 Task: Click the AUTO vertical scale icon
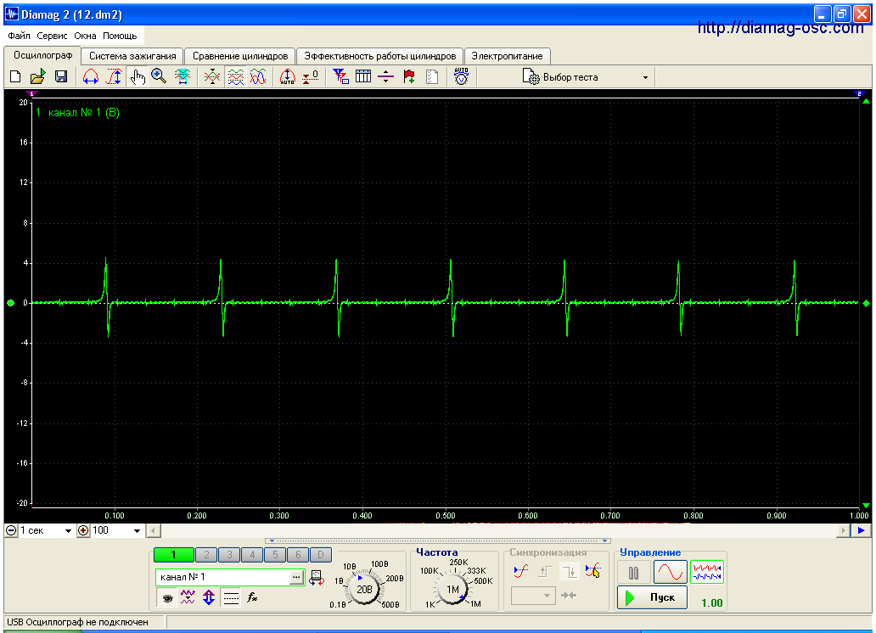[x=287, y=76]
